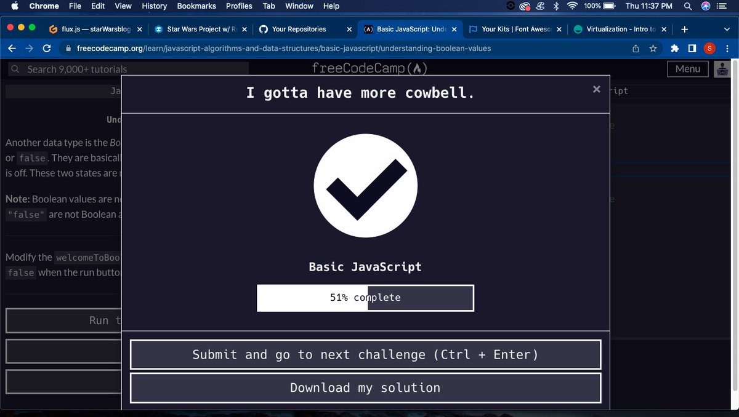This screenshot has height=417, width=739.
Task: Open the Edit menu
Action: click(x=98, y=6)
